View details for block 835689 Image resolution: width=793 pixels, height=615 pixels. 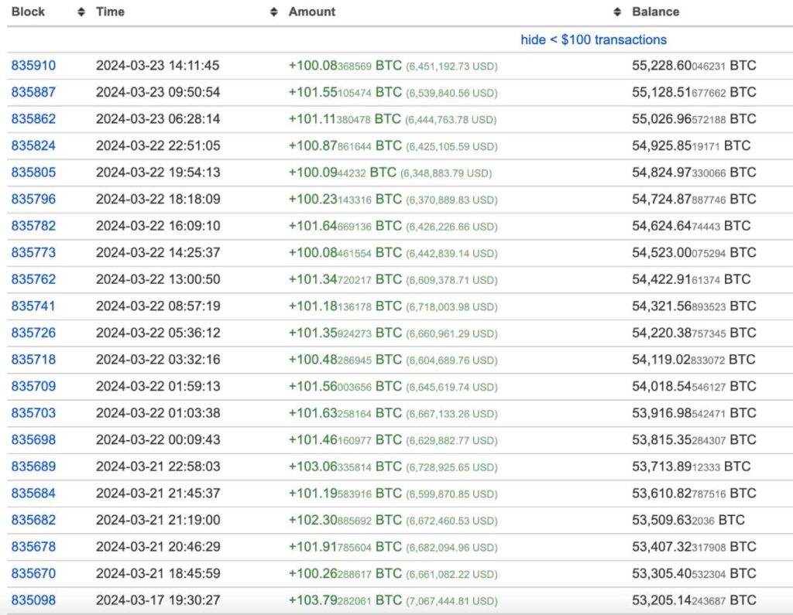pyautogui.click(x=33, y=466)
